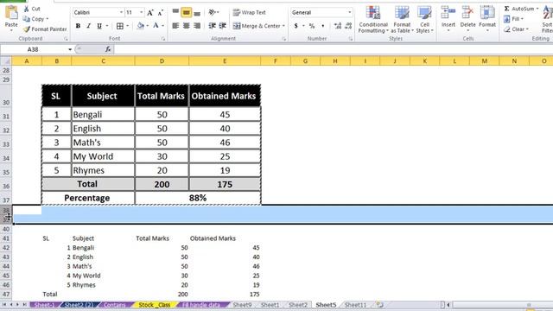This screenshot has height=311, width=553.
Task: Switch to Sheet9 tab
Action: pos(242,305)
